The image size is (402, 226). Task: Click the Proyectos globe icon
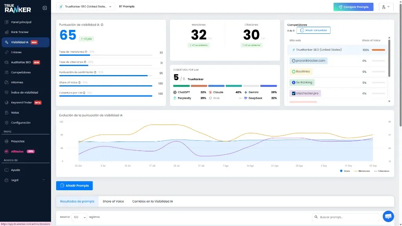6,141
